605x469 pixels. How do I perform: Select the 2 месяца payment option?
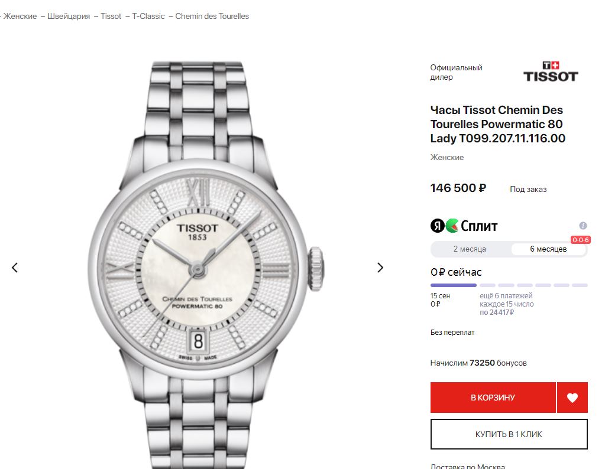(470, 249)
